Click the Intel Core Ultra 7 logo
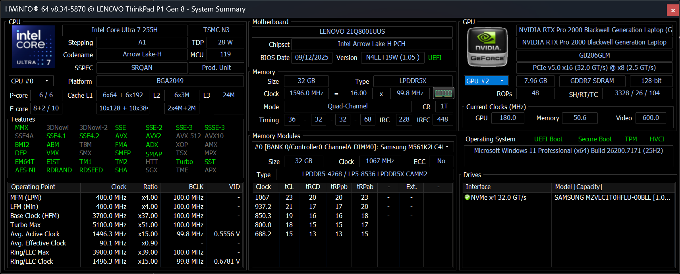This screenshot has width=680, height=274. [34, 47]
